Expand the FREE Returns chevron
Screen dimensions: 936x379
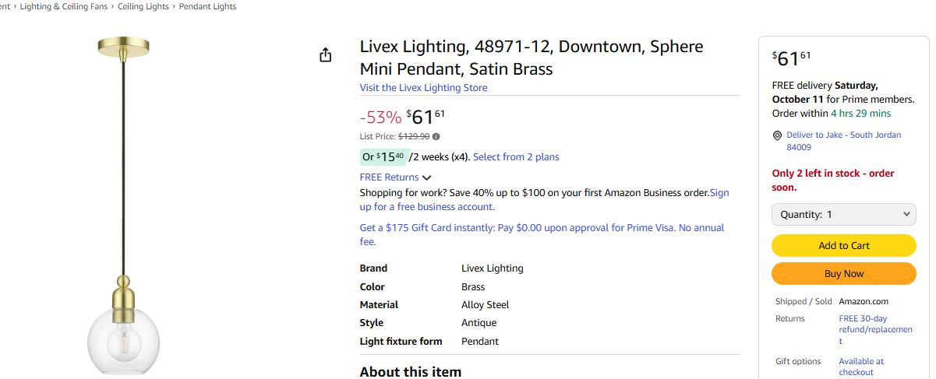[426, 178]
